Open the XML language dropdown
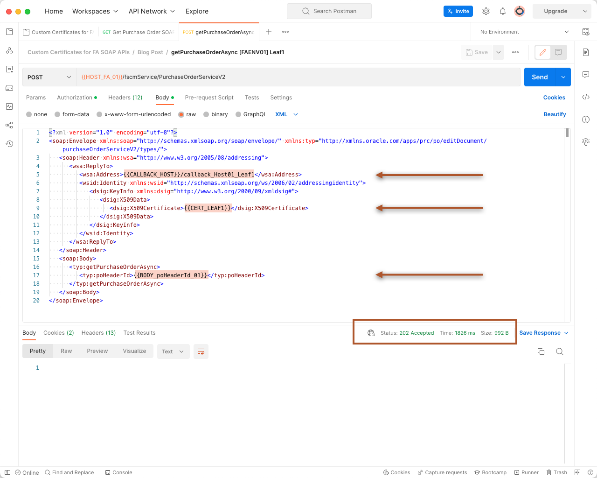This screenshot has height=478, width=597. [x=286, y=114]
